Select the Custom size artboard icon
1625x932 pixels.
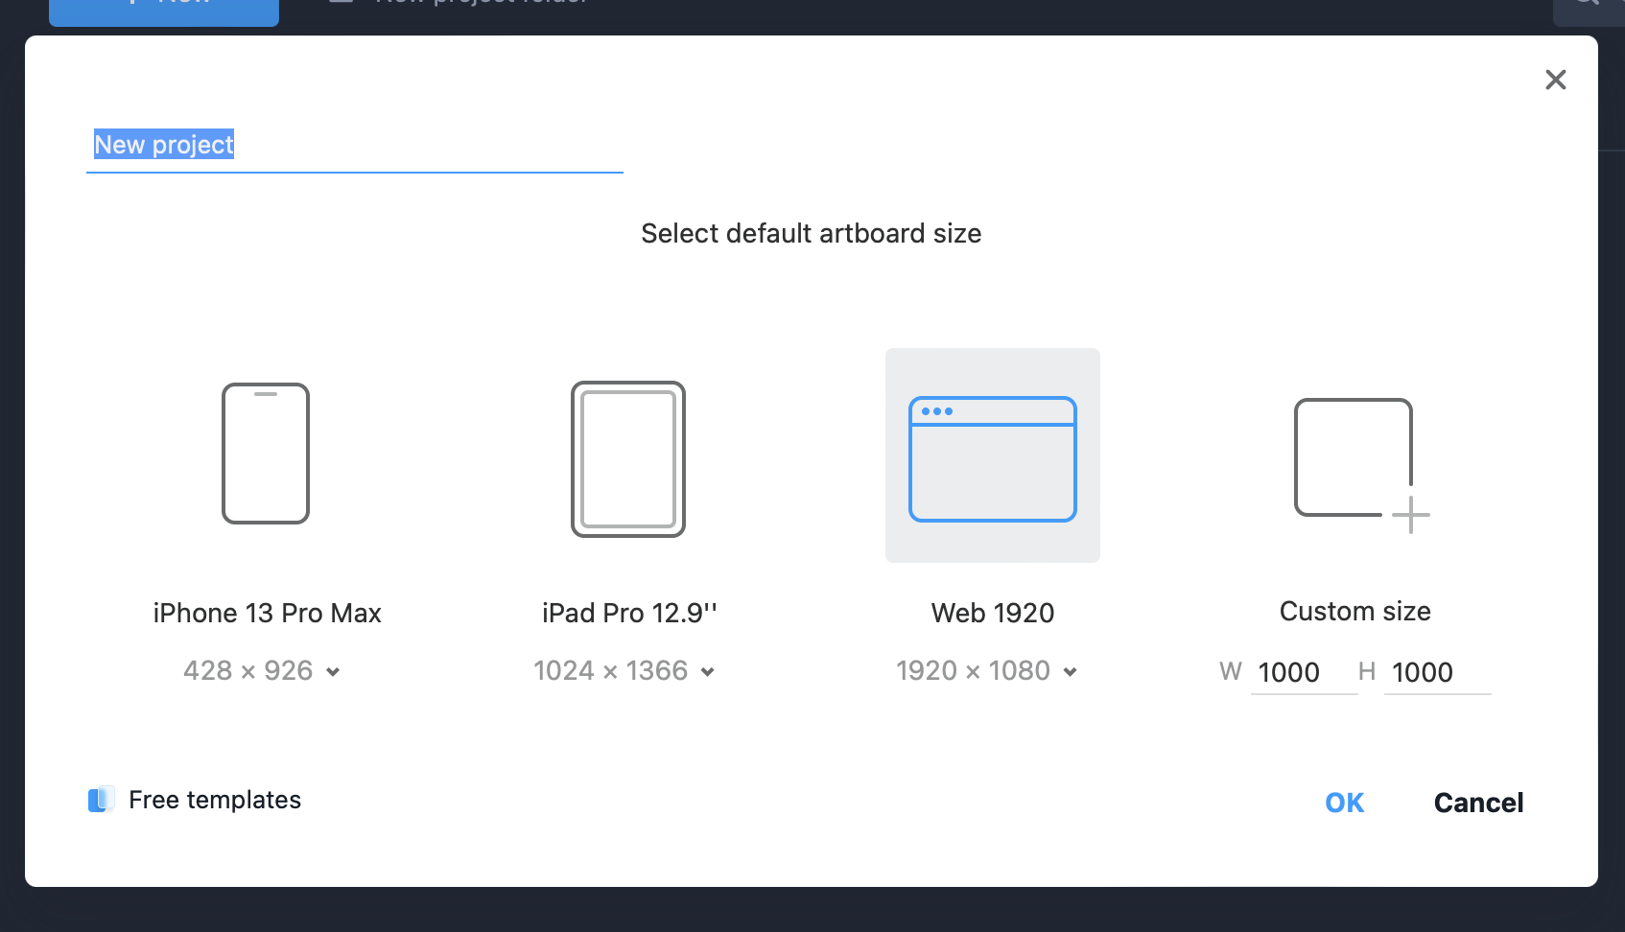1354,458
